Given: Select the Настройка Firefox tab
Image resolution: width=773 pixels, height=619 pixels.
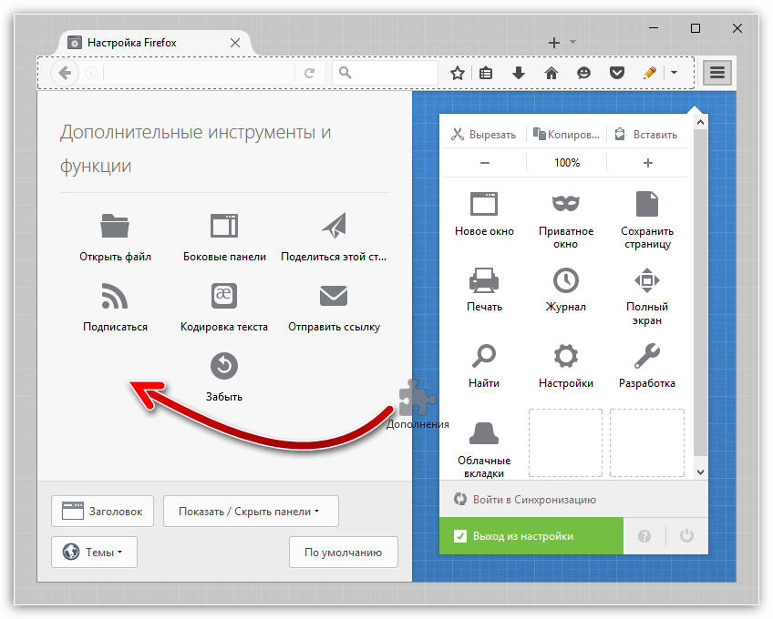Looking at the screenshot, I should pos(146,43).
